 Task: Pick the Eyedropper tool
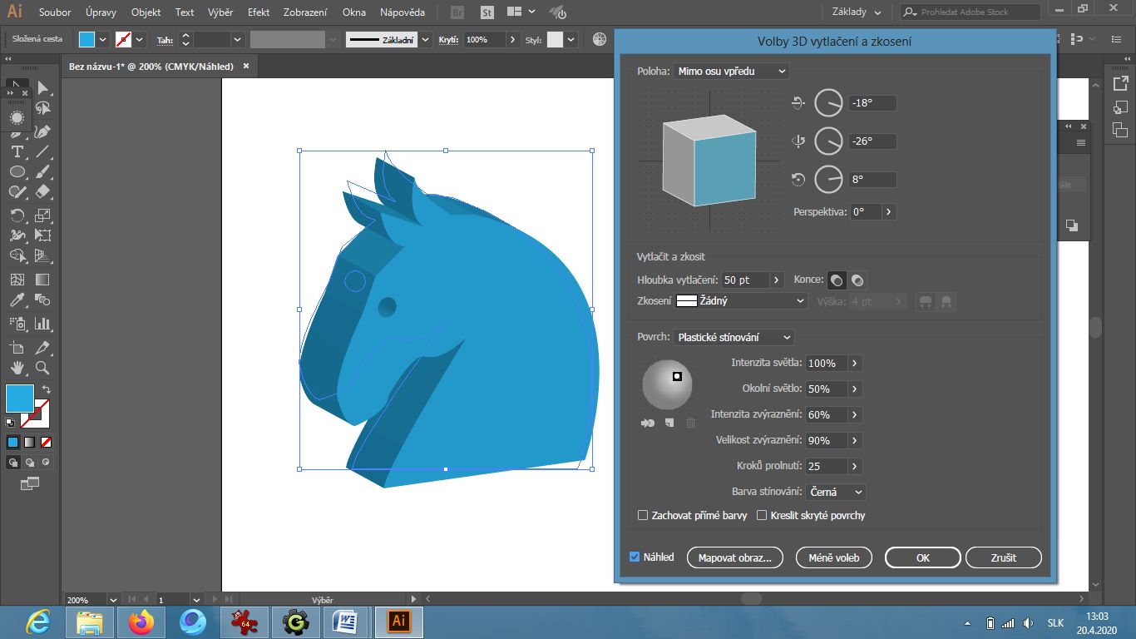tap(17, 300)
